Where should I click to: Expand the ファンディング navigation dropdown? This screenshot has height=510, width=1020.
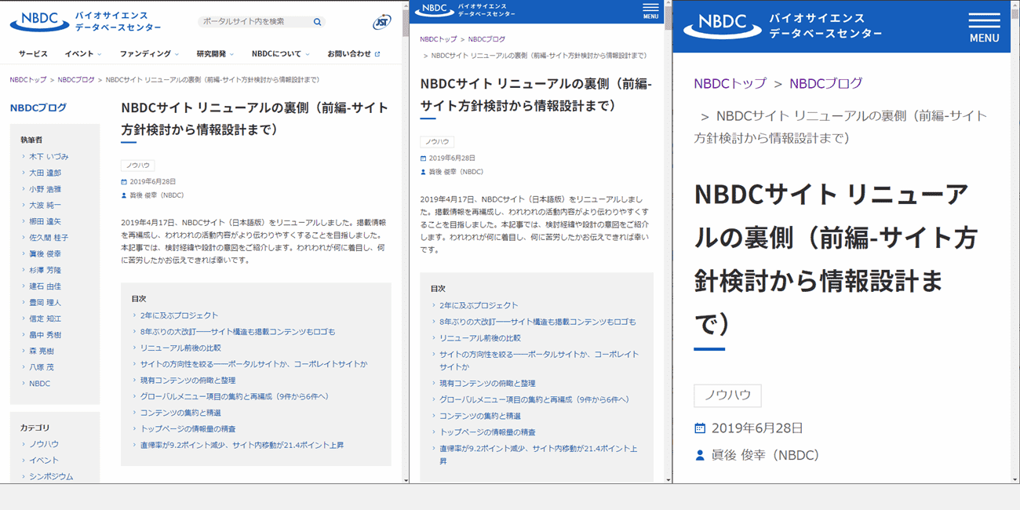(149, 54)
